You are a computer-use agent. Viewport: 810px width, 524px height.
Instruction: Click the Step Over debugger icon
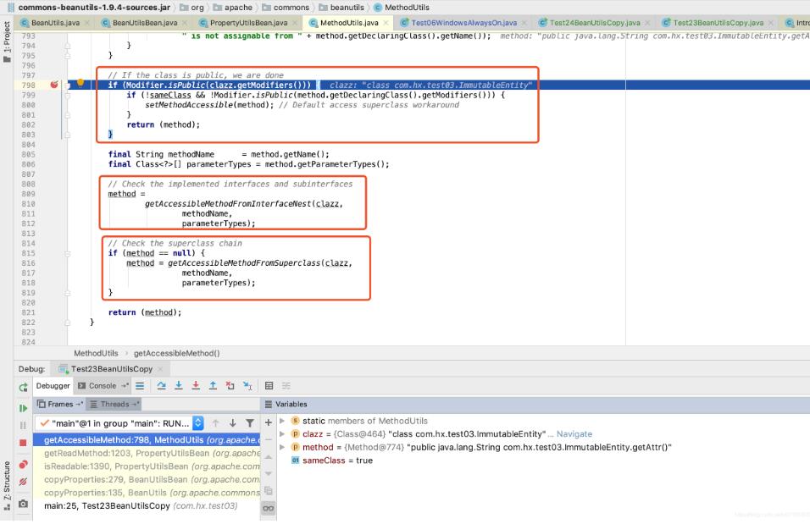point(163,387)
